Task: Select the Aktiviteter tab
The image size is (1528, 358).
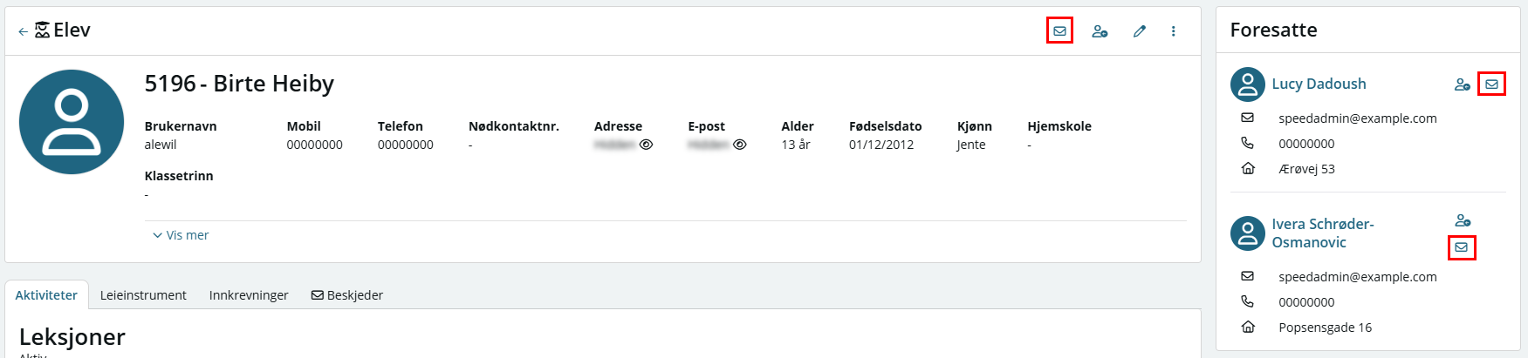Action: point(46,295)
